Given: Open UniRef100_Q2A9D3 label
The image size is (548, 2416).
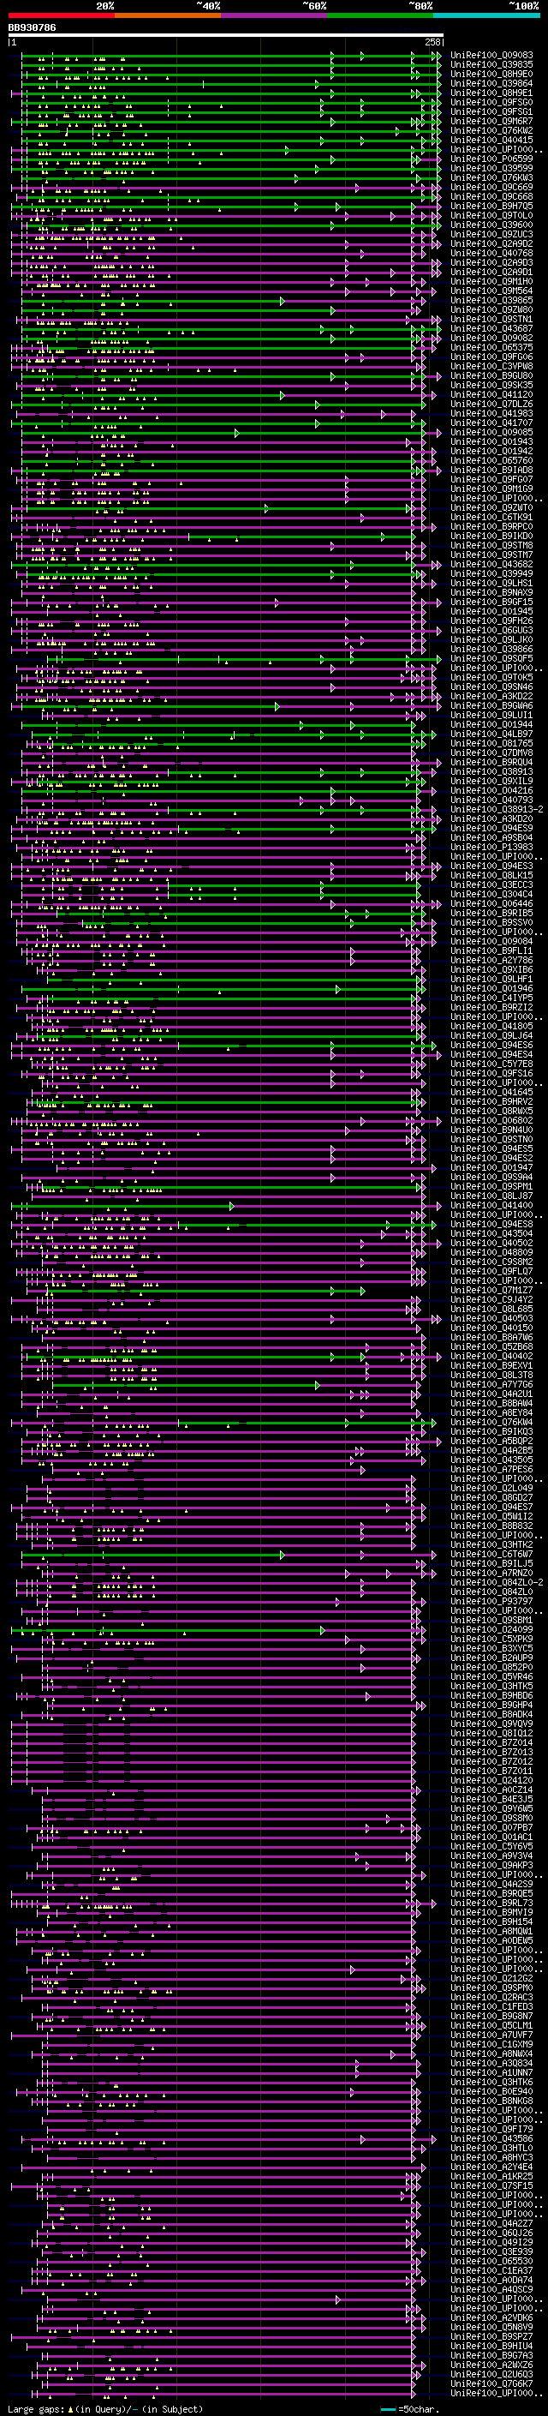Looking at the screenshot, I should coord(491,262).
